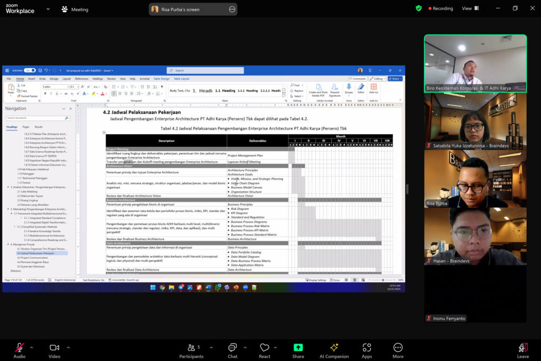This screenshot has height=361, width=541.
Task: Open shared screen options for Risa Purba
Action: click(232, 9)
